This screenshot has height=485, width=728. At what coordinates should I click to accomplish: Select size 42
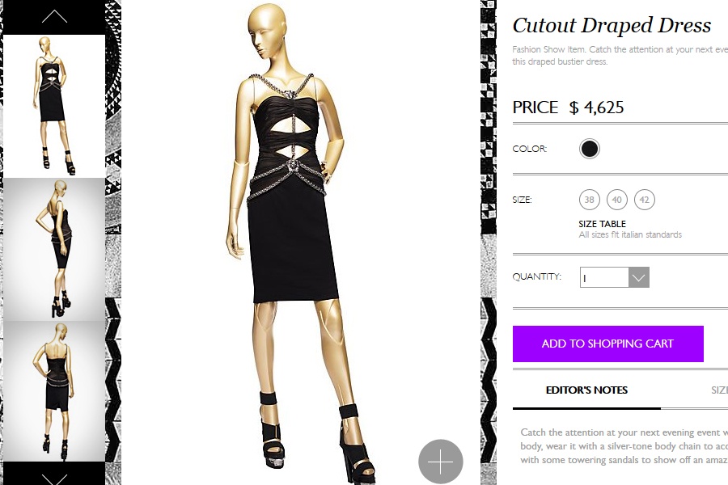(645, 200)
